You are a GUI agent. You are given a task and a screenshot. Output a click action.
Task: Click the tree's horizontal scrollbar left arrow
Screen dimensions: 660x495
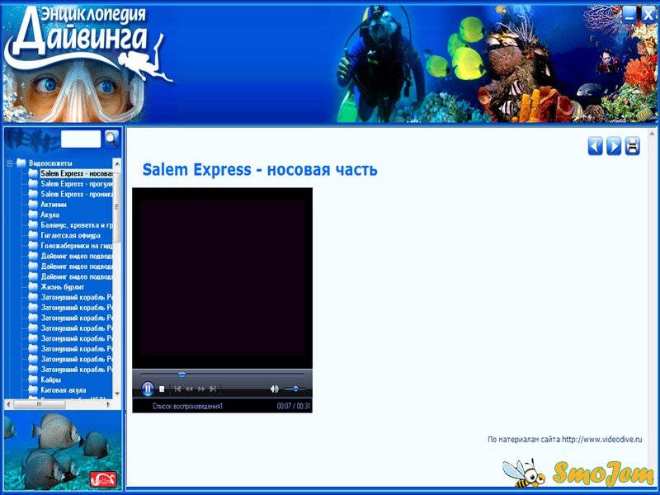click(x=9, y=404)
